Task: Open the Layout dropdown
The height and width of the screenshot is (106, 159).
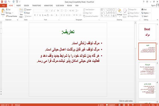Action: pyautogui.click(x=28, y=10)
